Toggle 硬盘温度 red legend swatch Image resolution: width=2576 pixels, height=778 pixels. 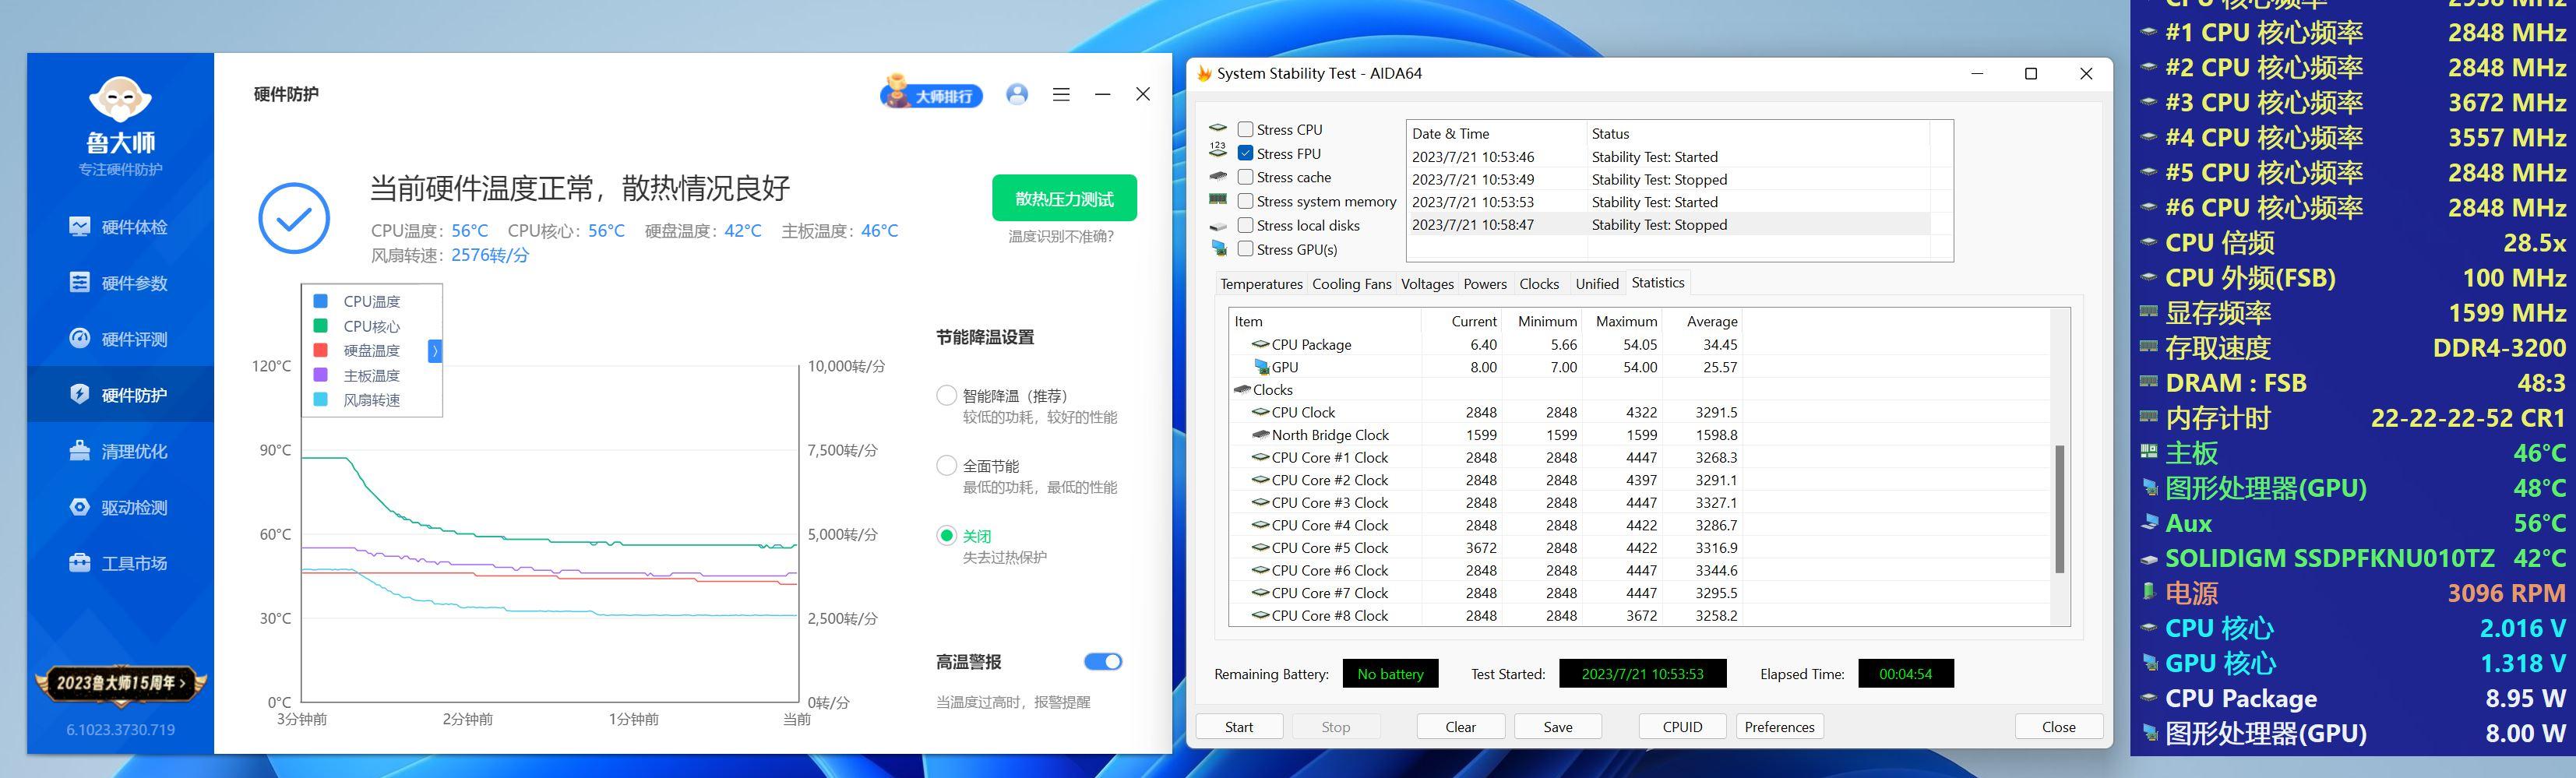(320, 350)
